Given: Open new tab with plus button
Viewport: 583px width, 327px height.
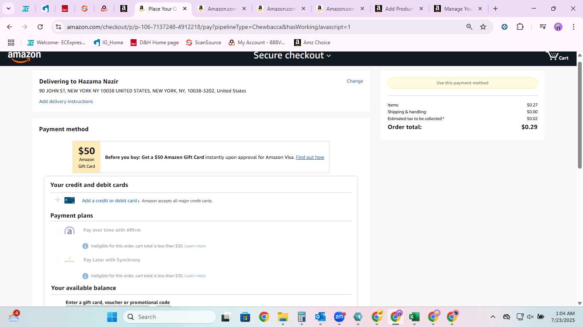Looking at the screenshot, I should (x=496, y=9).
